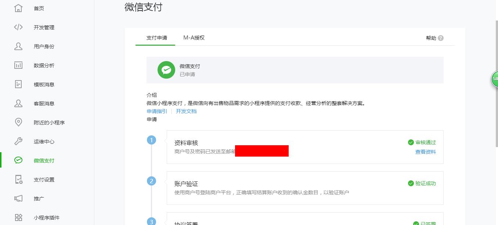Click the 查看资料 link

(x=426, y=152)
